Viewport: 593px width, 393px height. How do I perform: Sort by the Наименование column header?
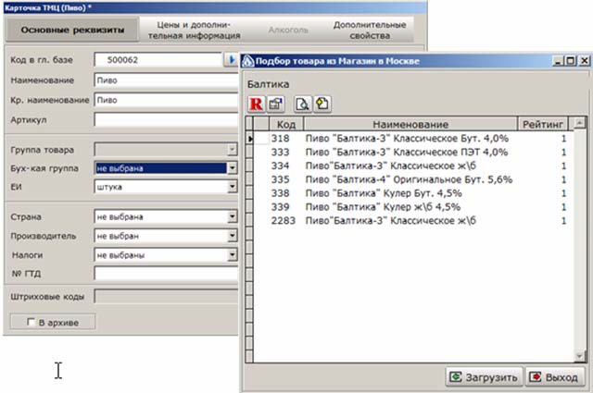point(410,124)
